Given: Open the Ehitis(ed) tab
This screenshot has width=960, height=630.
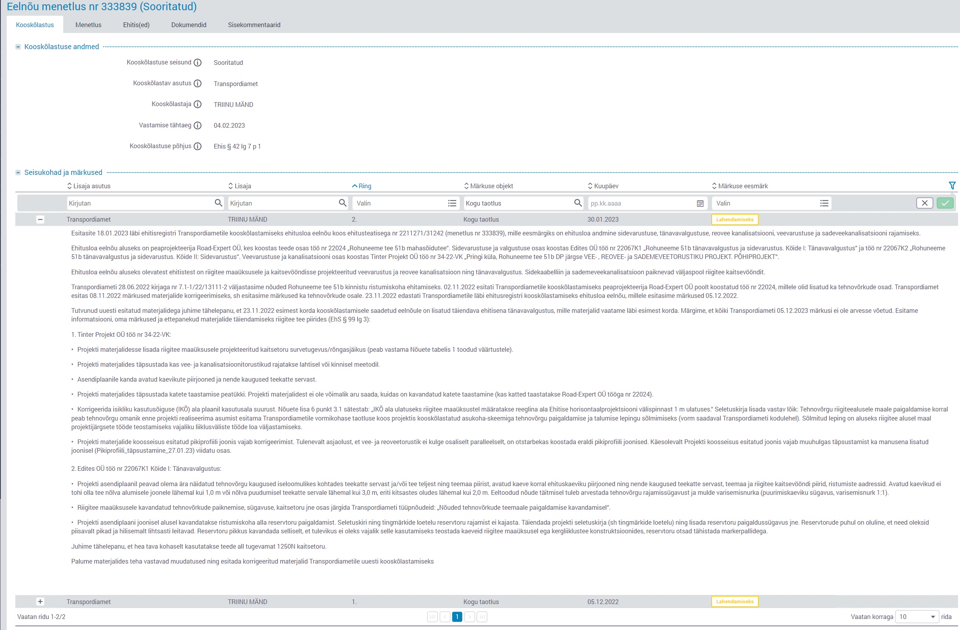Looking at the screenshot, I should [x=136, y=25].
